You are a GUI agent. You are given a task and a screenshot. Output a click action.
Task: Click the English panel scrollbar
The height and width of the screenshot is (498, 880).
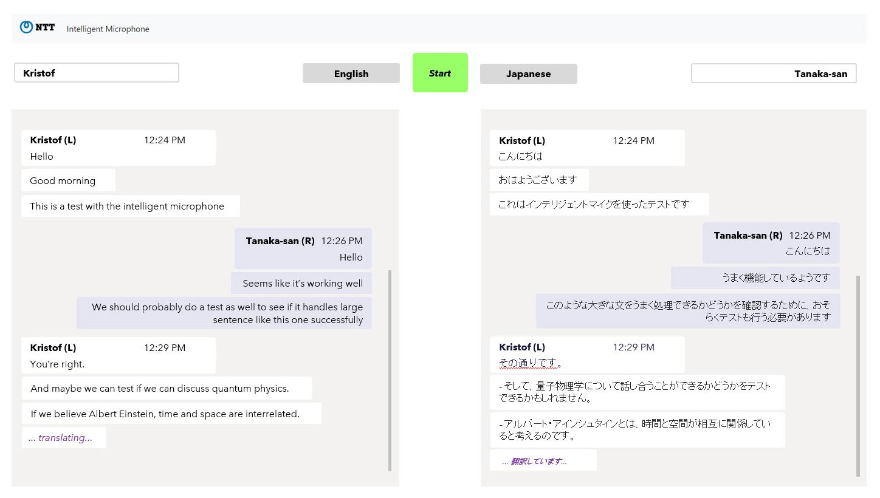tap(390, 370)
